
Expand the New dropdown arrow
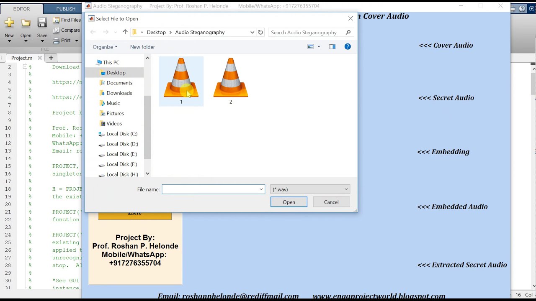[x=9, y=41]
